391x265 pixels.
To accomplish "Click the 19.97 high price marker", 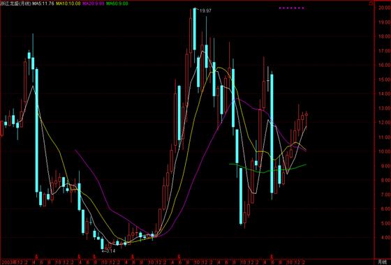I will point(205,11).
